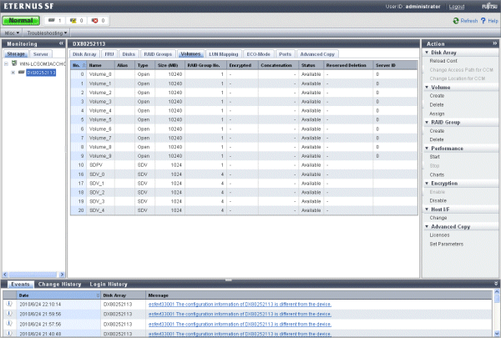Click the Logout link

click(x=456, y=6)
